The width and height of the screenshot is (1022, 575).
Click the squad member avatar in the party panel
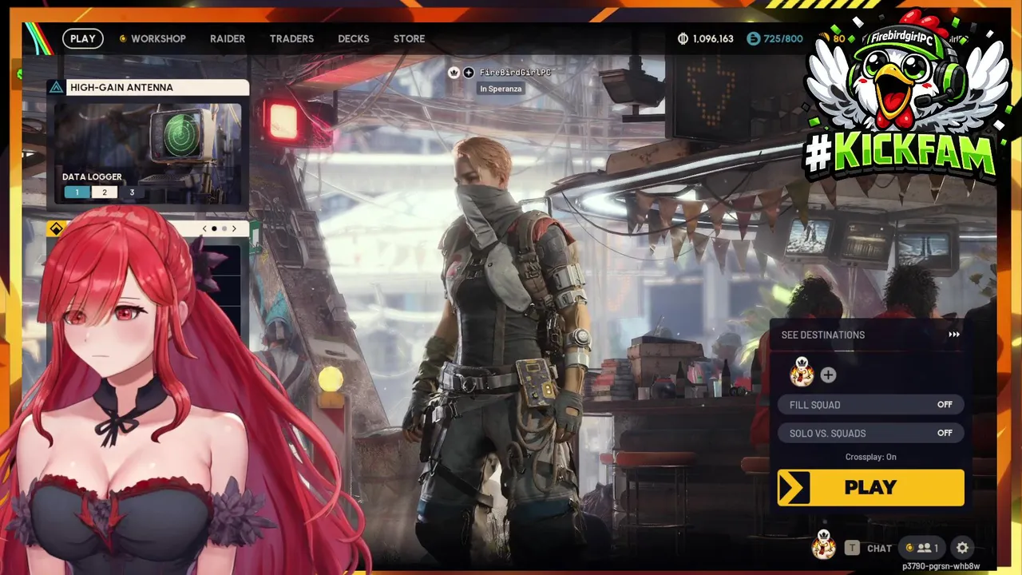click(802, 373)
